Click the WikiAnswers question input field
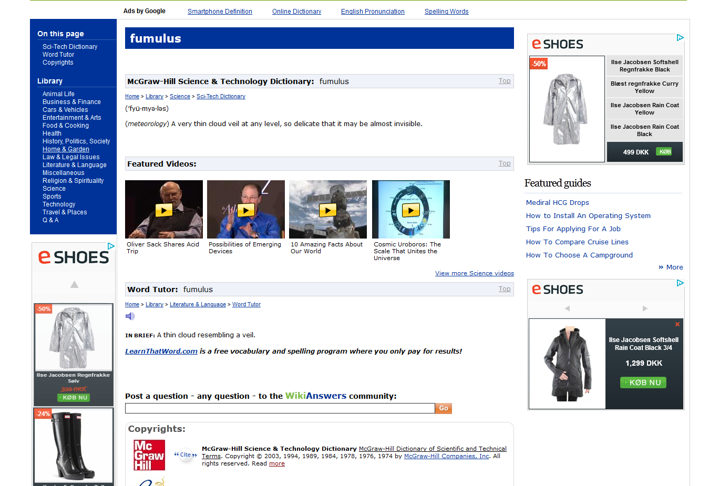 point(280,408)
